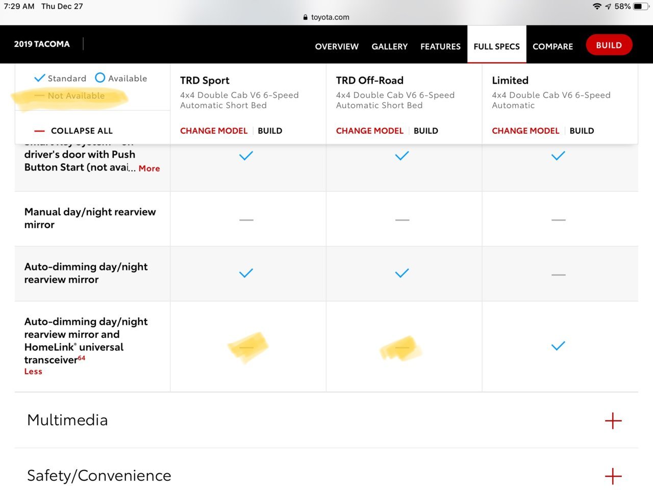Show More for Smart Key System row
The width and height of the screenshot is (653, 490).
click(149, 168)
